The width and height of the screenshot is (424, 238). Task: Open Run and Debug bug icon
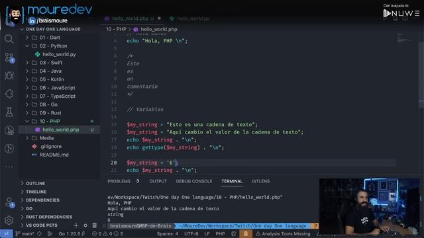[9, 76]
